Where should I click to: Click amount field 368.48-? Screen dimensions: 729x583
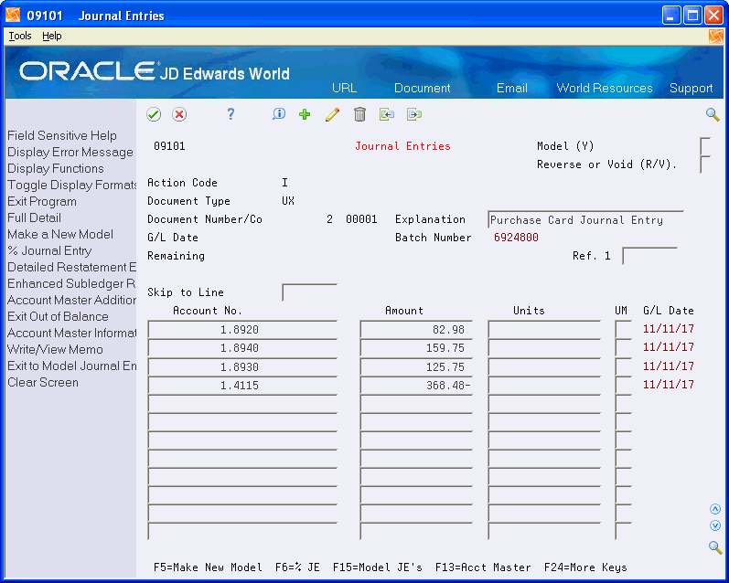[416, 385]
